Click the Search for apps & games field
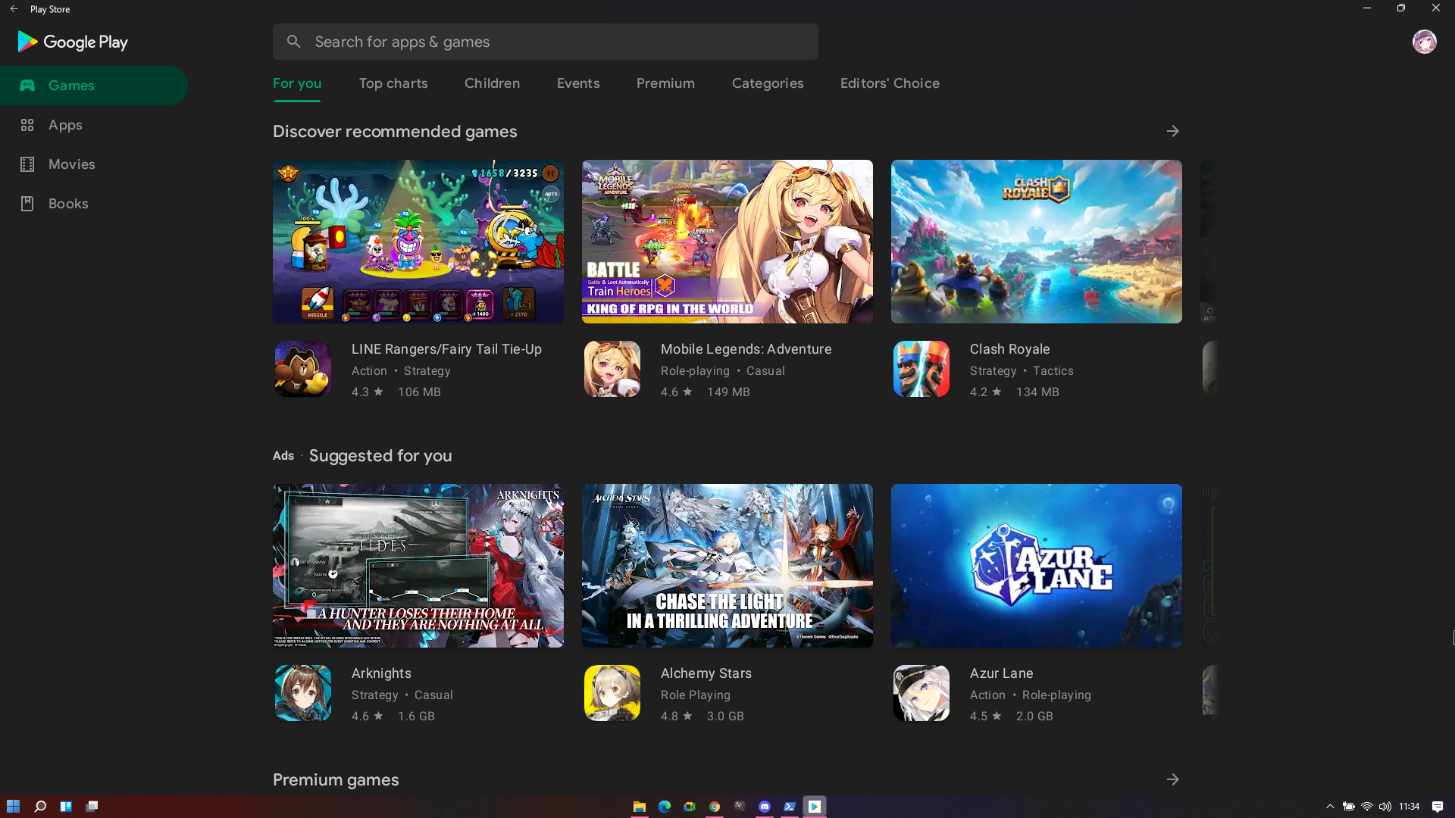Viewport: 1455px width, 818px height. tap(546, 42)
